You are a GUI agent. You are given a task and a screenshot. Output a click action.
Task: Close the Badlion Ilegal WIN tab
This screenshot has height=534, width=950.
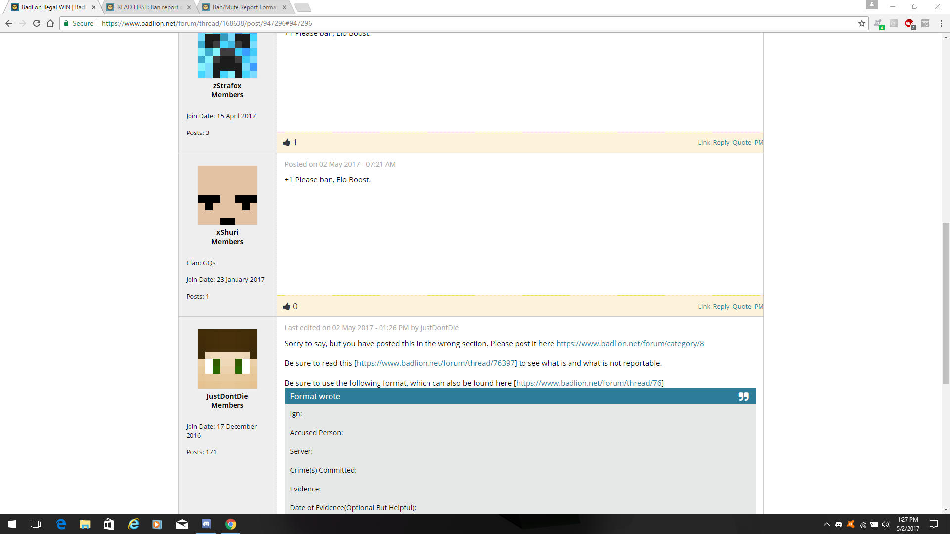(x=94, y=7)
